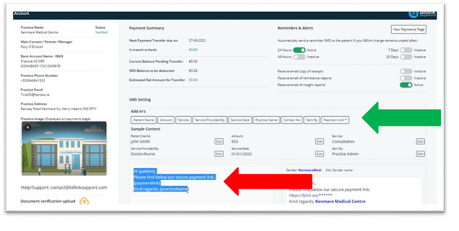This screenshot has width=459, height=231.
Task: Add the Payment Link add-in tag
Action: [335, 120]
